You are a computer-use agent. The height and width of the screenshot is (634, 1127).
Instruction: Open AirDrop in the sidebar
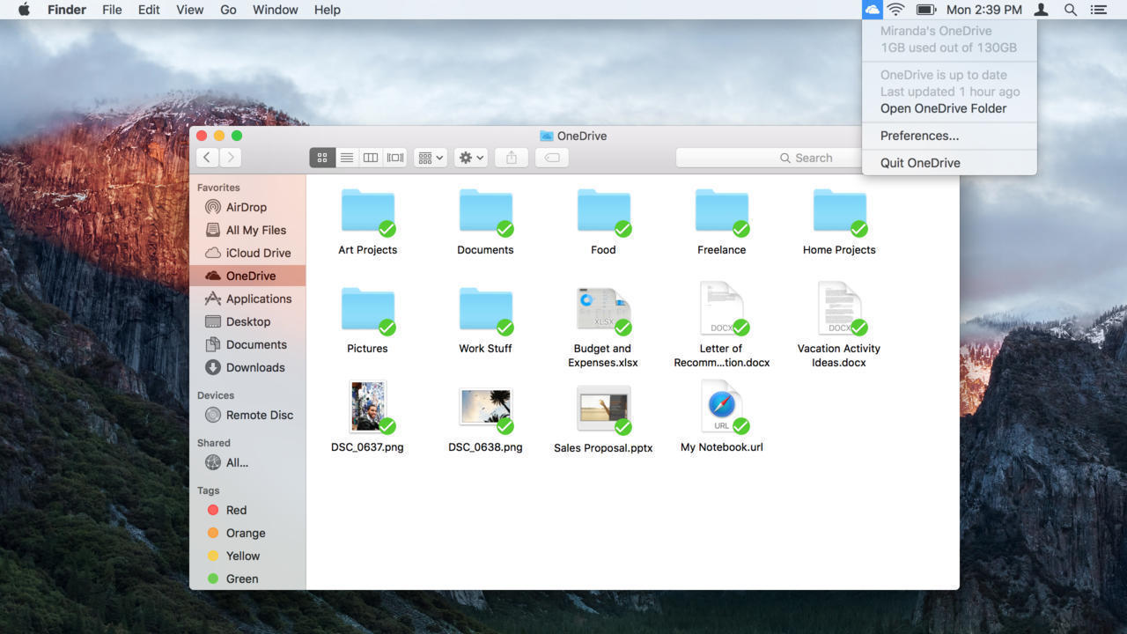pos(246,207)
